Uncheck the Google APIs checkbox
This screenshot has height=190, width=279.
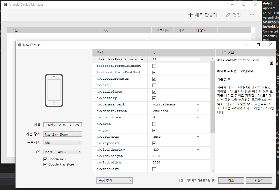[x=45, y=159]
